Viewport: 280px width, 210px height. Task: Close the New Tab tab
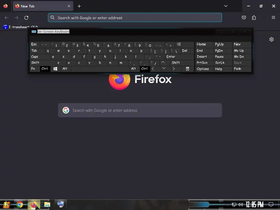tap(69, 6)
